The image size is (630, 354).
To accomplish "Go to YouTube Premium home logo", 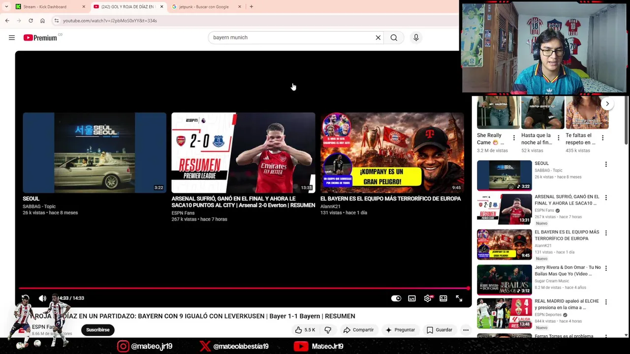I will tap(40, 38).
